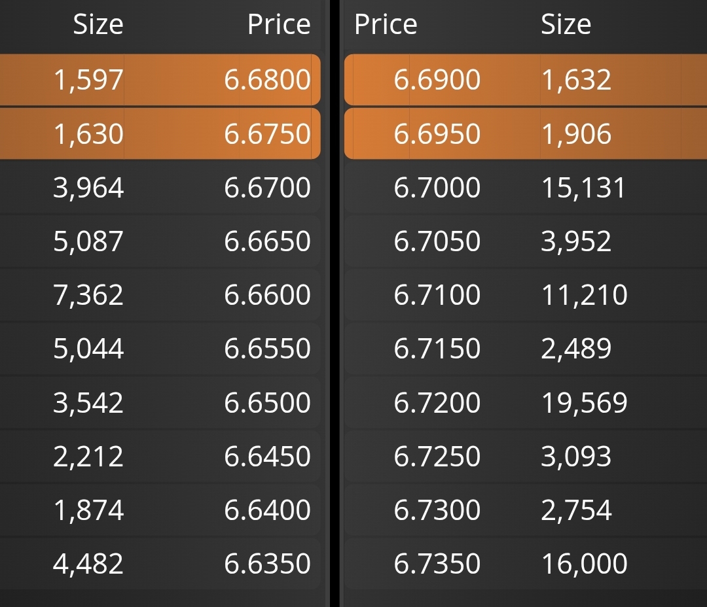This screenshot has height=607, width=707.
Task: Select the bid row priced 6.6800
Action: (x=160, y=80)
